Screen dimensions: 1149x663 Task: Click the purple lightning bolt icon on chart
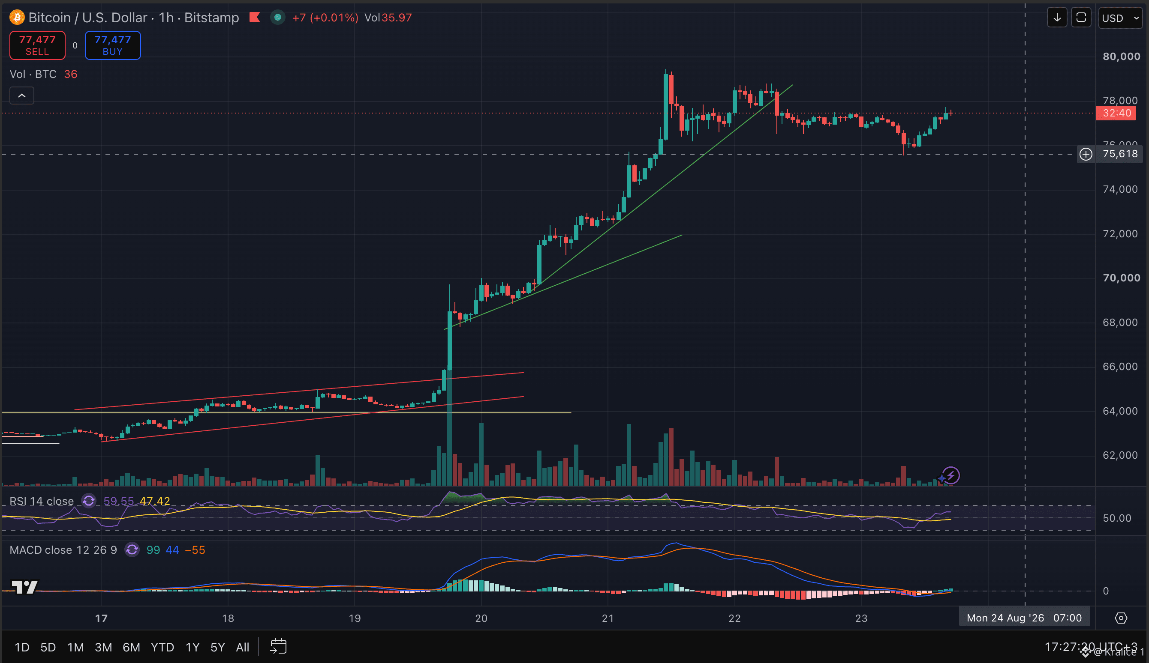951,475
